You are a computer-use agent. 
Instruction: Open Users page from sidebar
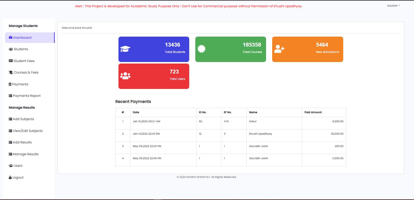(x=18, y=166)
